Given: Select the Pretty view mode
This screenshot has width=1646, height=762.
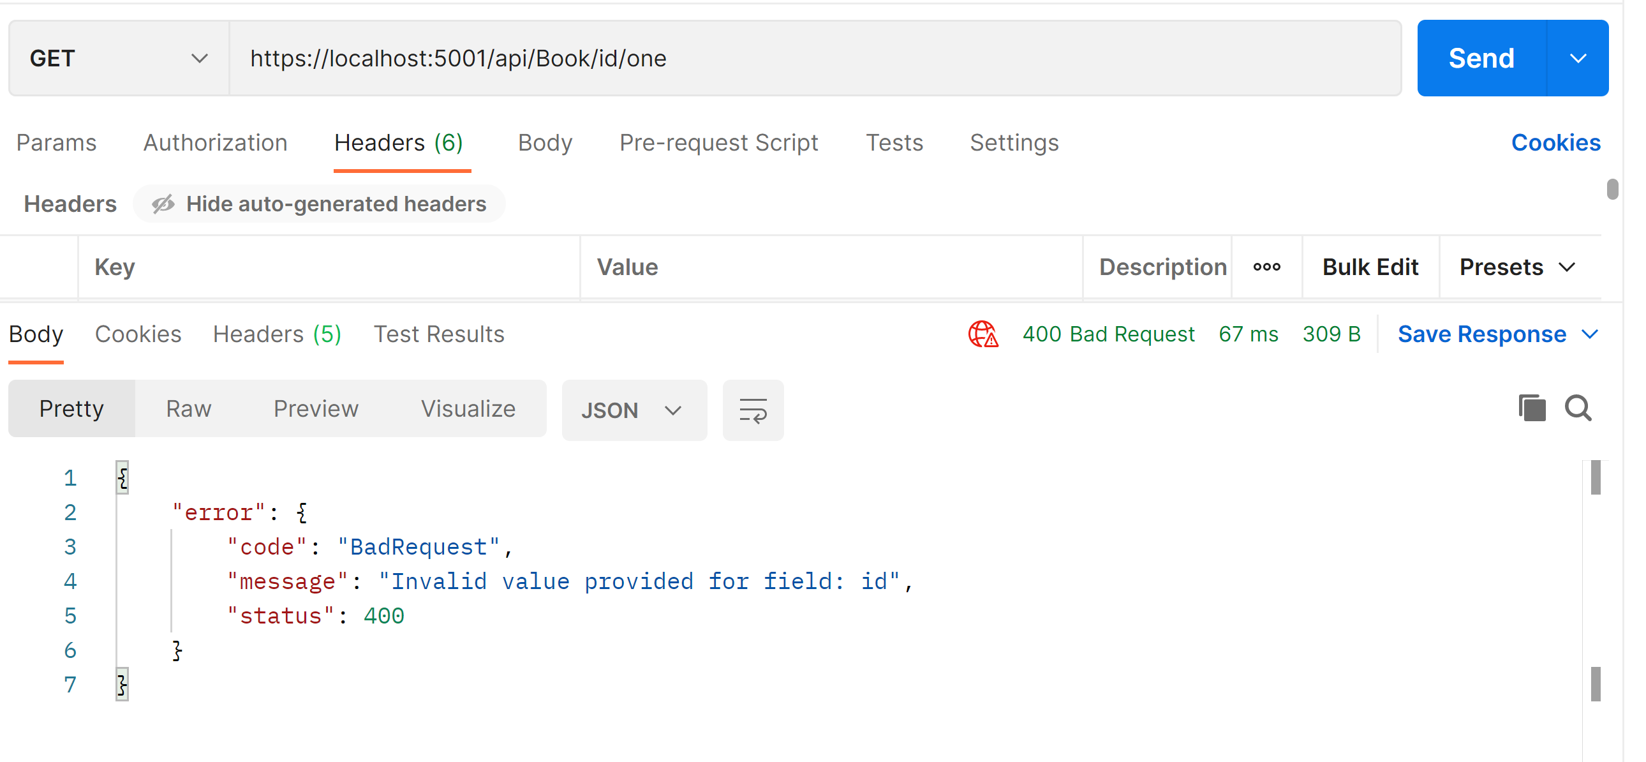Looking at the screenshot, I should click(x=71, y=408).
